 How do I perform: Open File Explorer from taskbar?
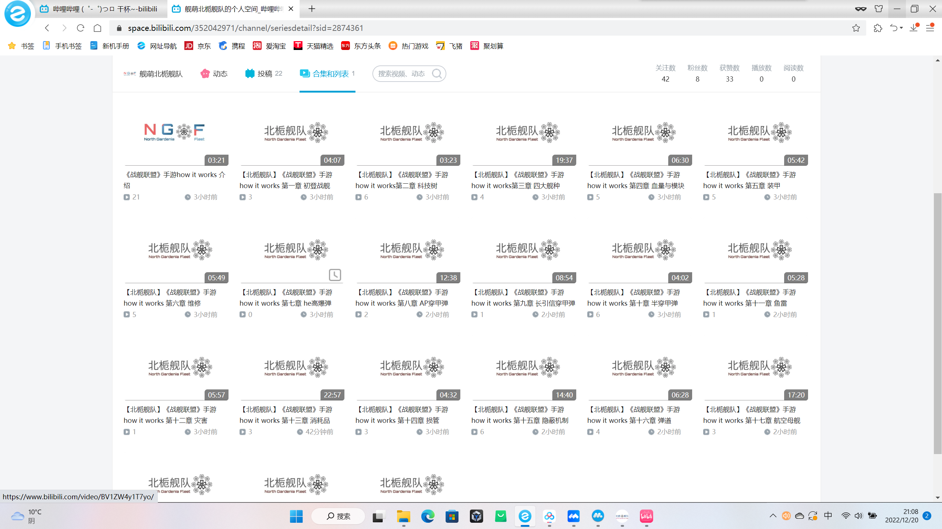pos(403,516)
